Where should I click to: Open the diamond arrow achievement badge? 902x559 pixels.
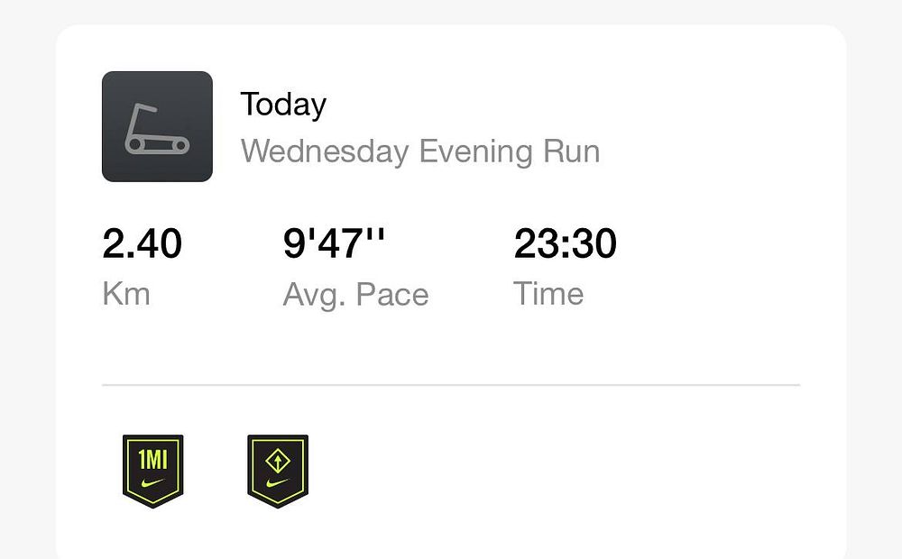point(278,471)
